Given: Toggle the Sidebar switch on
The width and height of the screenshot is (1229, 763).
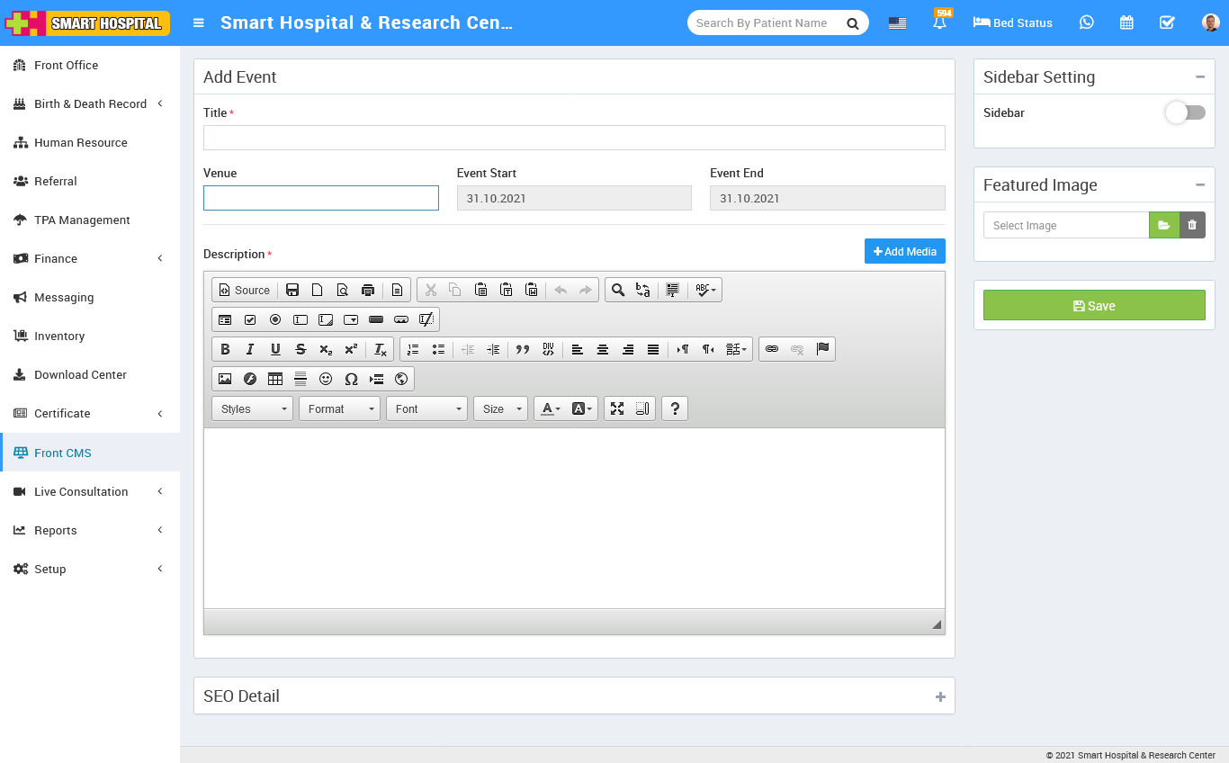Looking at the screenshot, I should (1185, 112).
